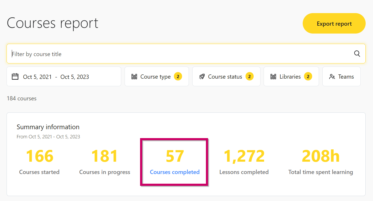Click the Course status count badge
Viewport: 373px width, 201px height.
(x=249, y=77)
